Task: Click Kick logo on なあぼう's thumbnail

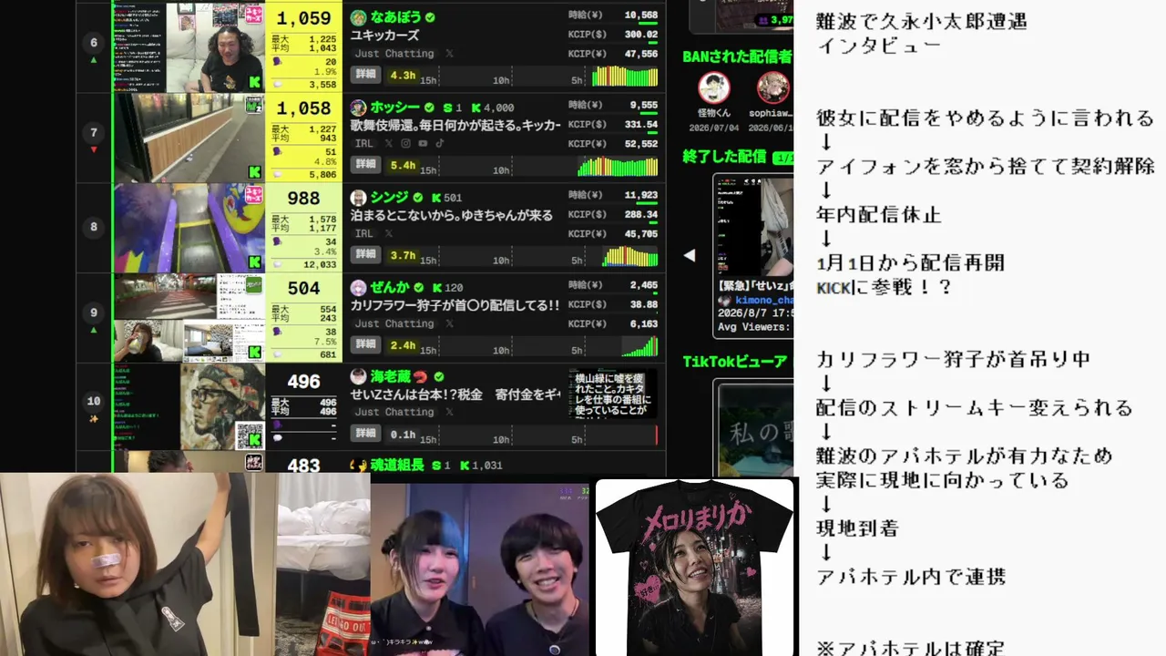Action: coord(255,82)
